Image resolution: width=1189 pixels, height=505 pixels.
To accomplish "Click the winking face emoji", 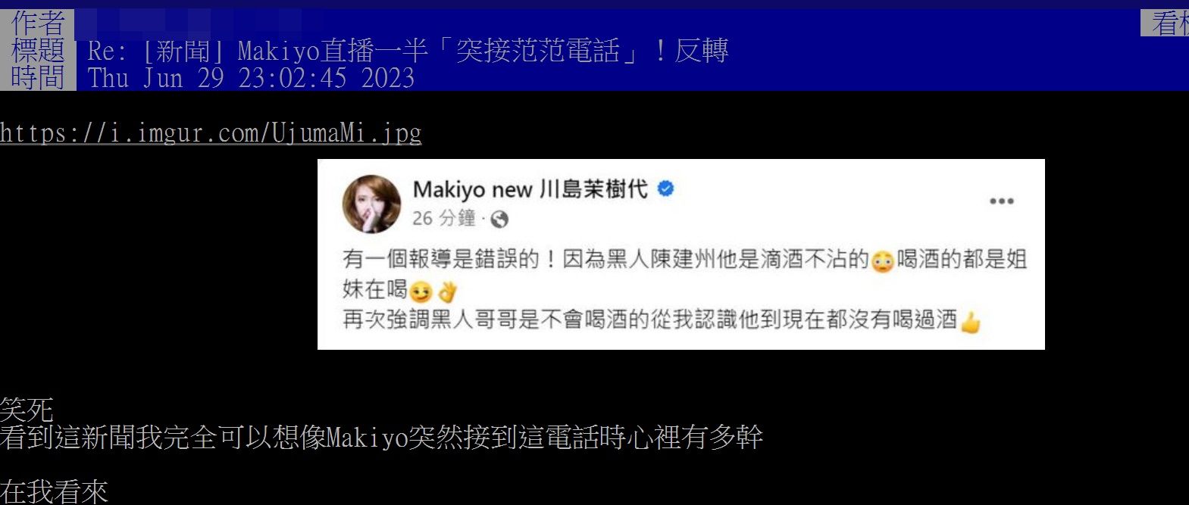I will click(421, 291).
